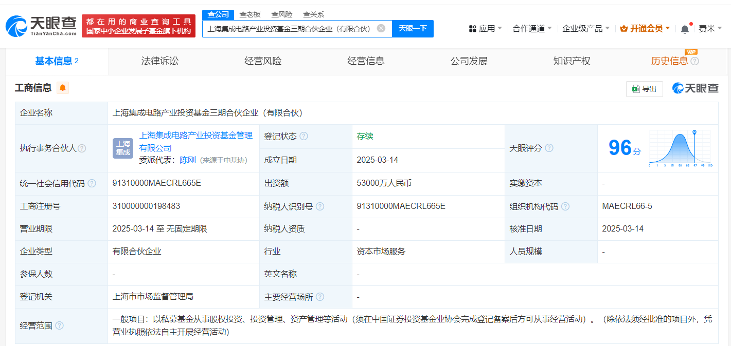The width and height of the screenshot is (731, 346).
Task: Click help icon next to 执行事务合伙人
Action: coord(82,148)
